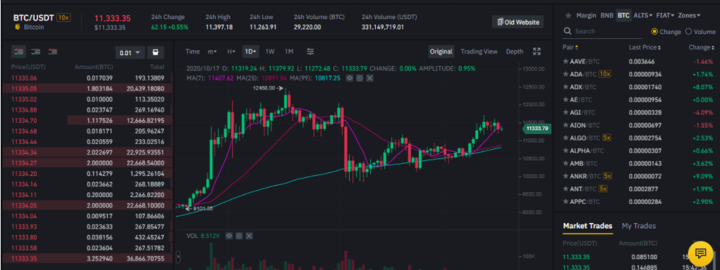Switch chart to Depth view

click(x=514, y=52)
